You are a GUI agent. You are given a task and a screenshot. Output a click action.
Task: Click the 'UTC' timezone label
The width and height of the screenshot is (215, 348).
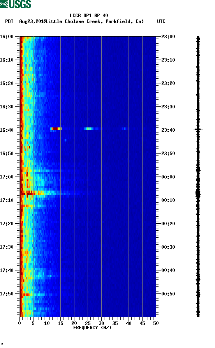pyautogui.click(x=161, y=21)
